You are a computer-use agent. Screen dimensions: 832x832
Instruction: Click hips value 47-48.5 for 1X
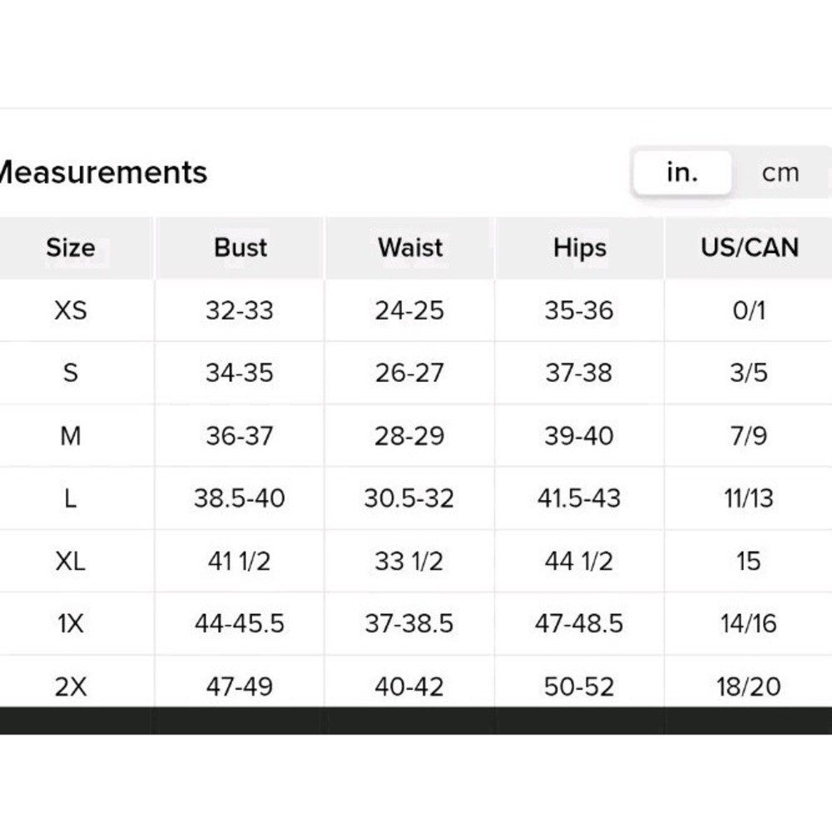pos(579,623)
